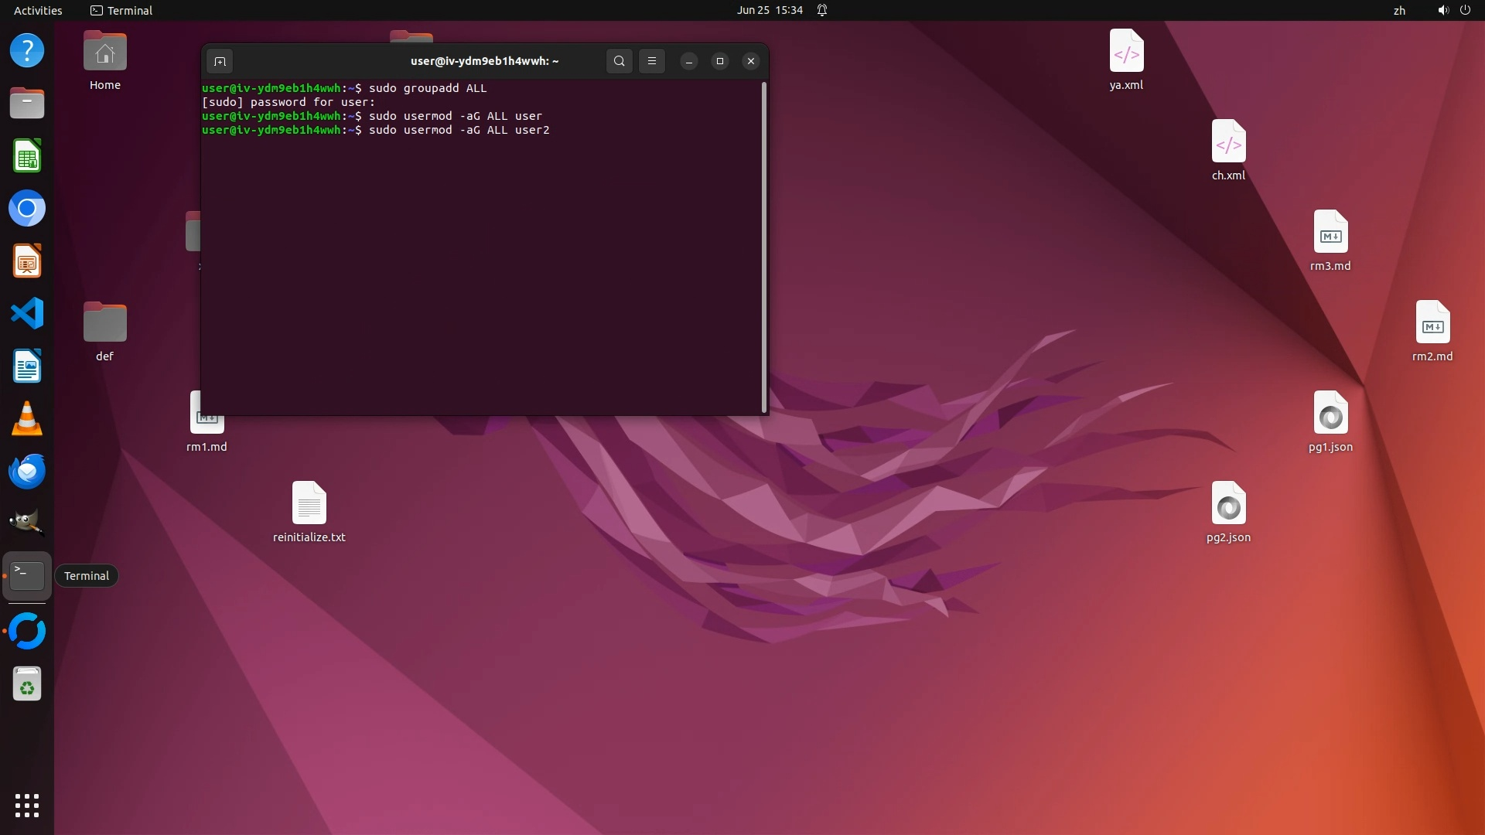Open system menu via volume icon
Image resolution: width=1485 pixels, height=835 pixels.
click(x=1442, y=10)
